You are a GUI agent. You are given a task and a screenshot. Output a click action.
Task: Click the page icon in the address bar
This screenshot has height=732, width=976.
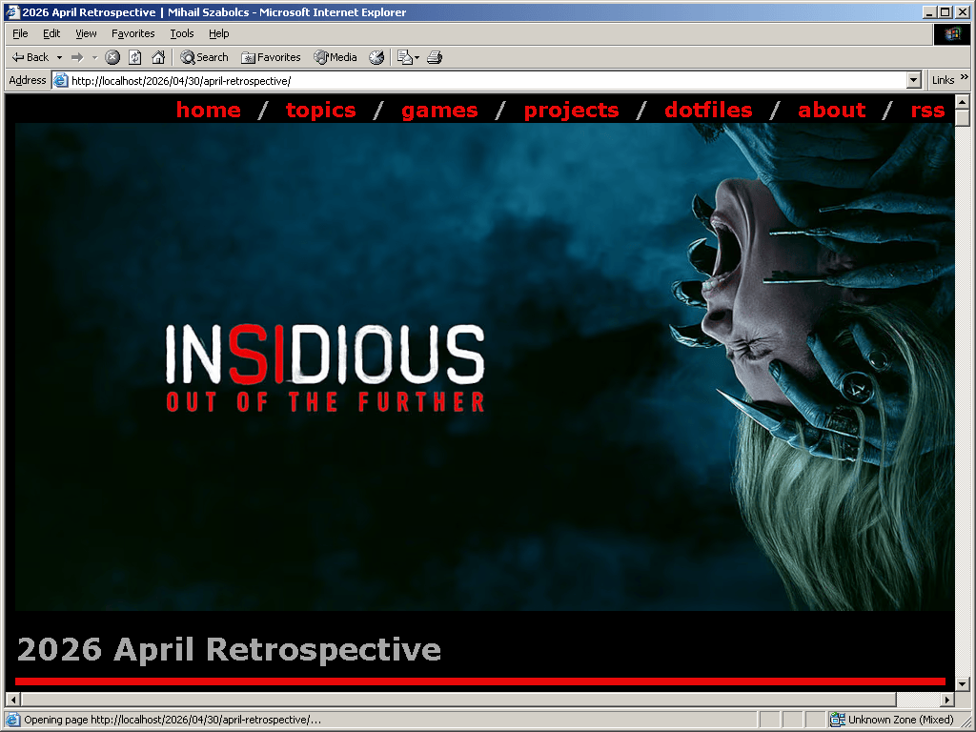click(60, 80)
